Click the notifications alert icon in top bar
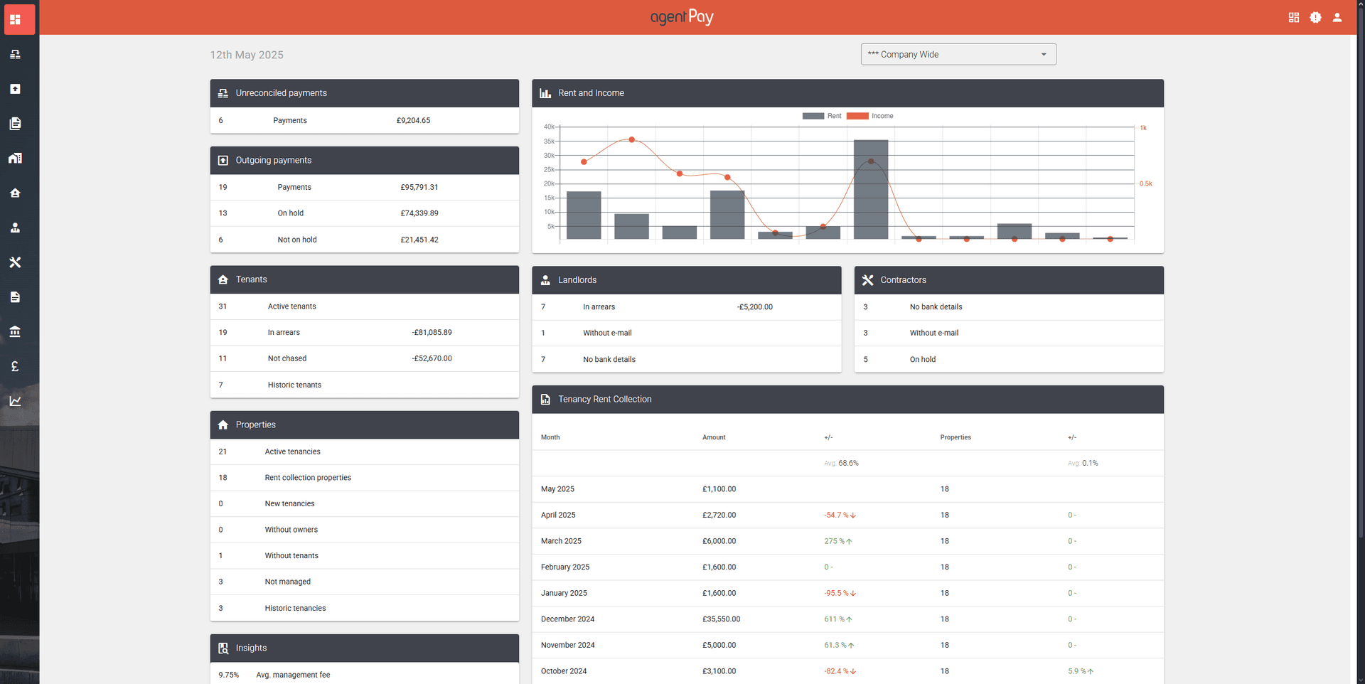Viewport: 1365px width, 684px height. tap(1315, 17)
